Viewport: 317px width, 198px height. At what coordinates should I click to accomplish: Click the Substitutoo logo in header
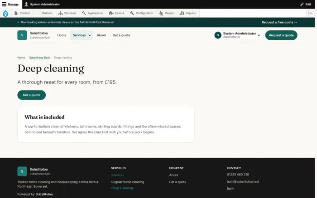click(x=22, y=35)
